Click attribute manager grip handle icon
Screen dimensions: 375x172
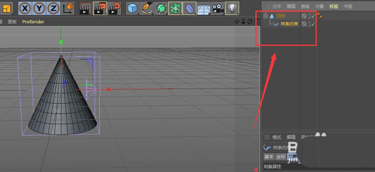click(x=266, y=137)
